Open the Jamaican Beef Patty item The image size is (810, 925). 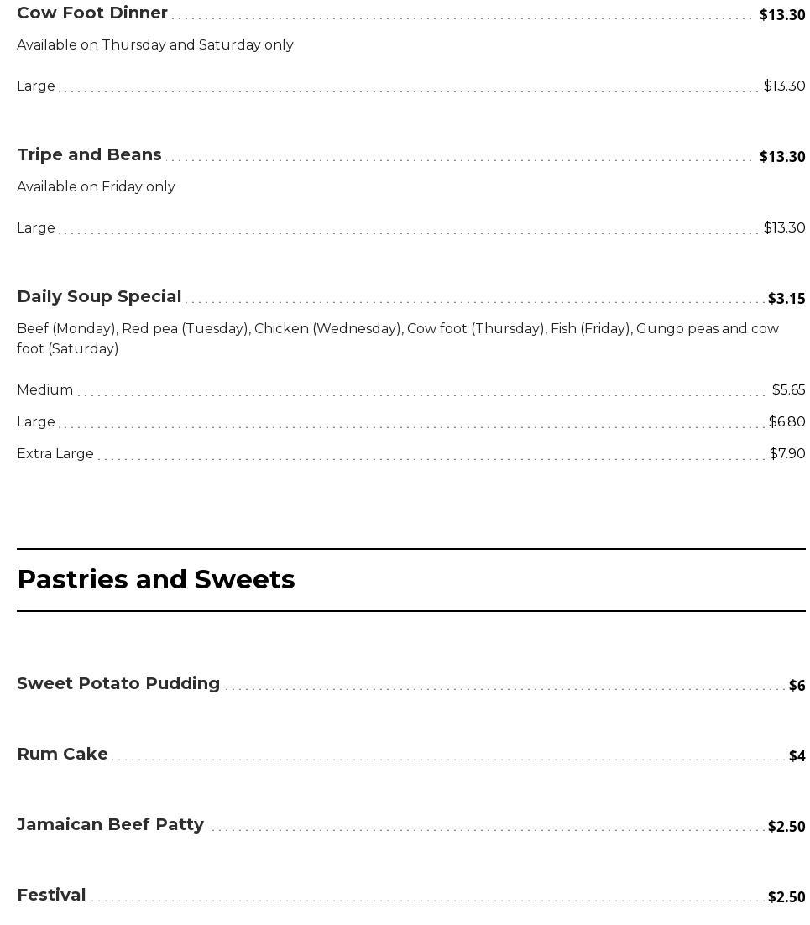(111, 825)
